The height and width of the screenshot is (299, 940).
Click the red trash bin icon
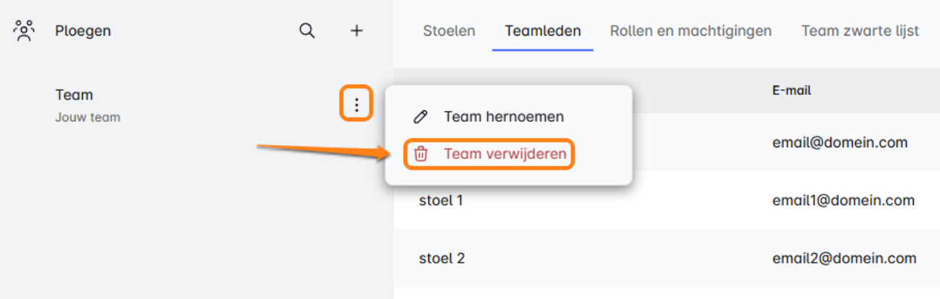421,154
